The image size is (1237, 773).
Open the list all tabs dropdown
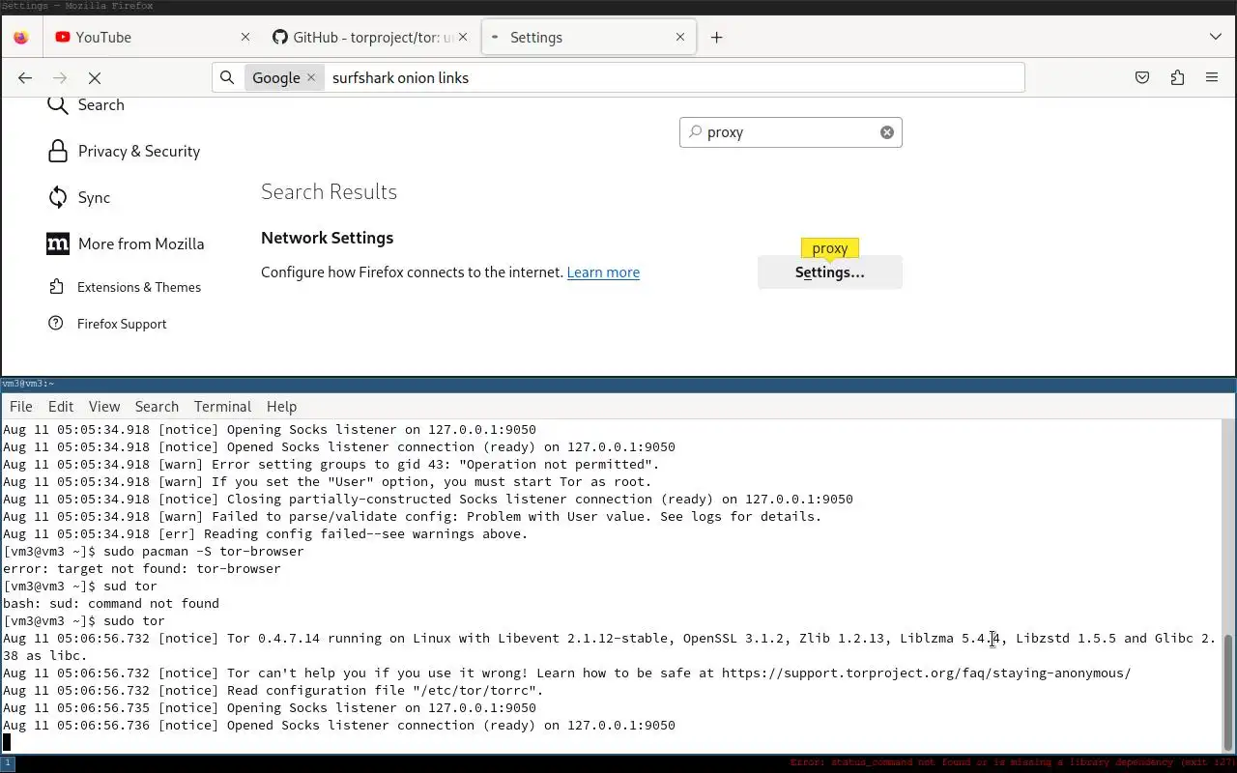[1215, 37]
